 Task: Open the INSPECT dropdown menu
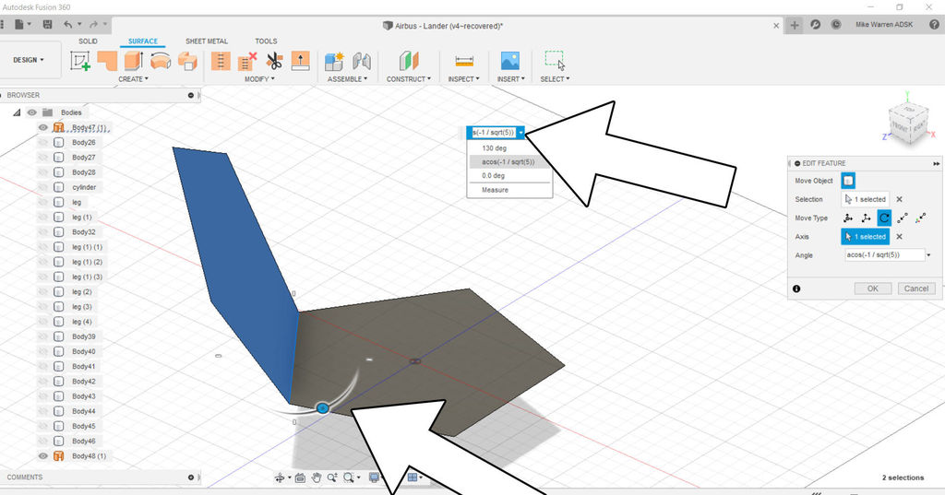463,79
